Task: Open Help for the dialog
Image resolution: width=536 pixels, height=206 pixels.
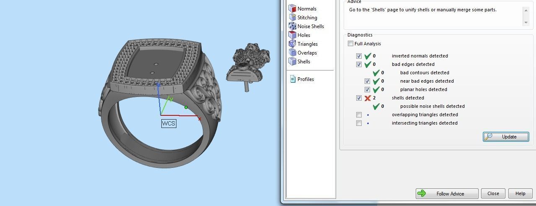Action: 520,193
